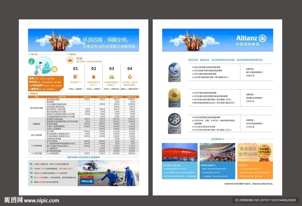Click the 出行无忧自助保险卡 product name
This screenshot has height=206, width=302.
pyautogui.click(x=254, y=123)
